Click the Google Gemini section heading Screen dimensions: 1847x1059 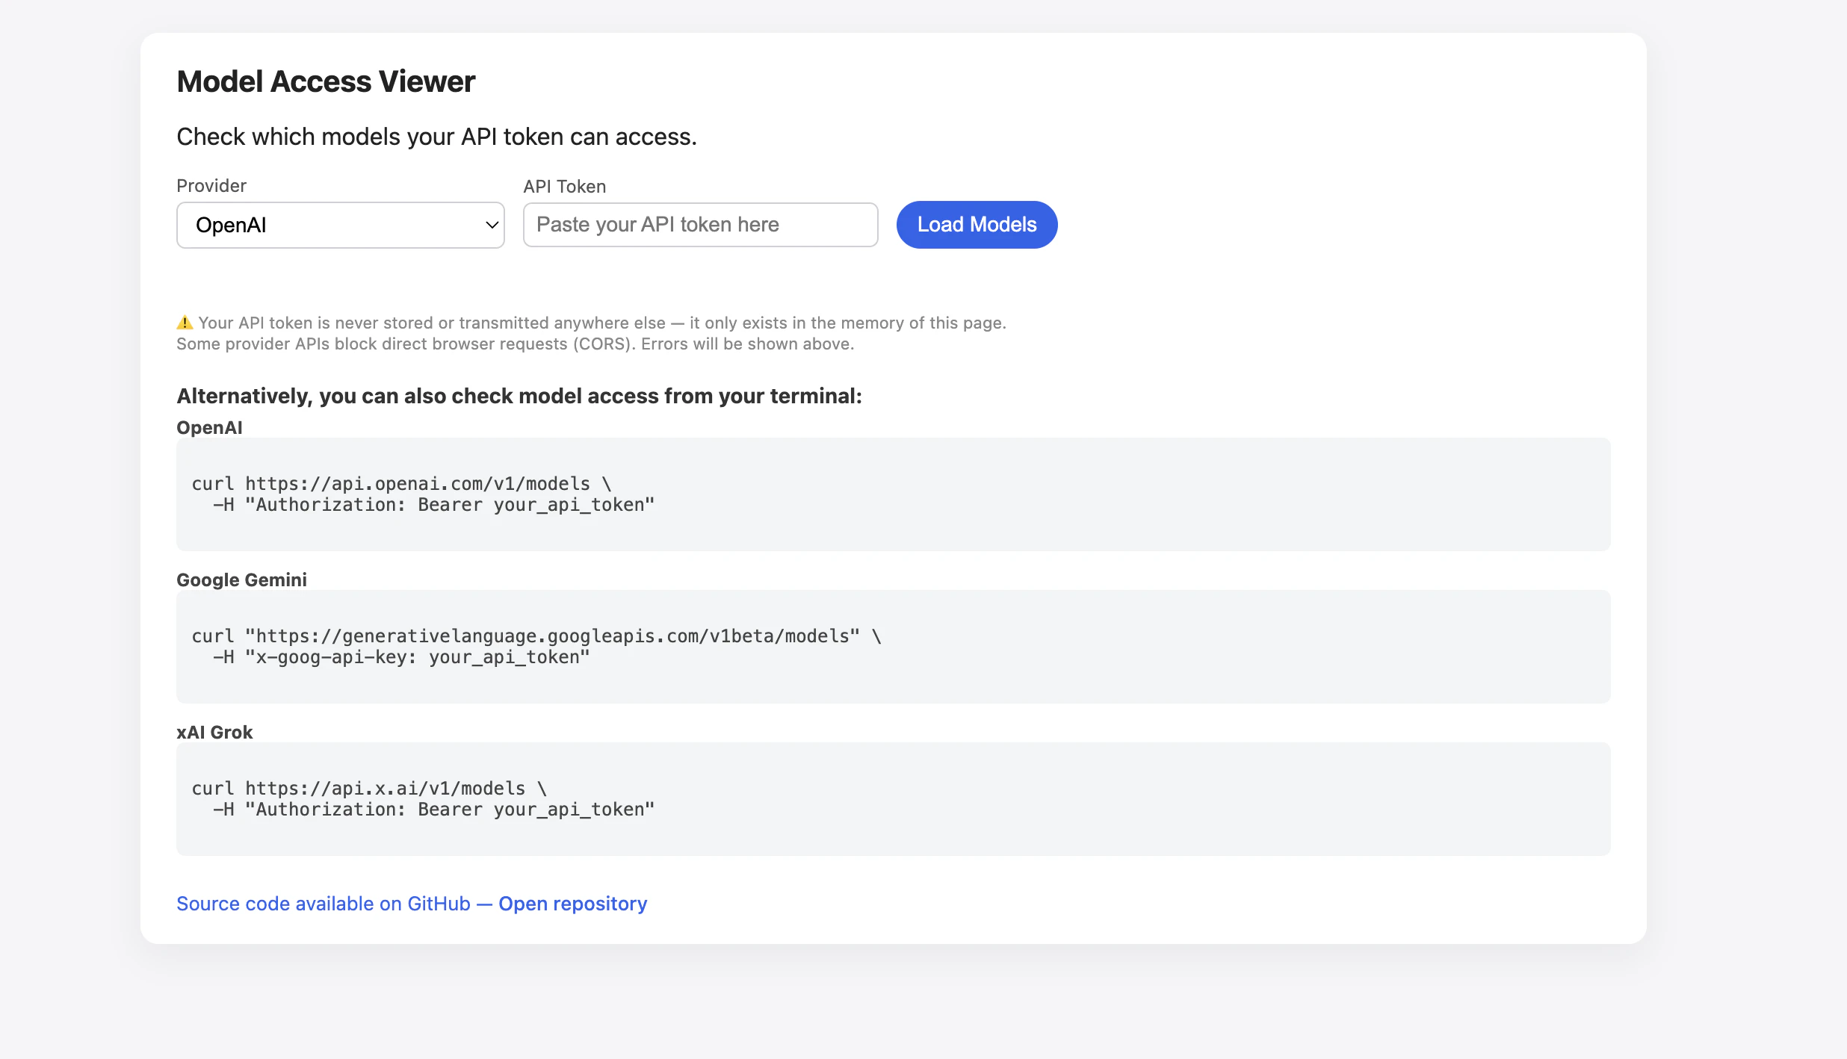point(241,579)
